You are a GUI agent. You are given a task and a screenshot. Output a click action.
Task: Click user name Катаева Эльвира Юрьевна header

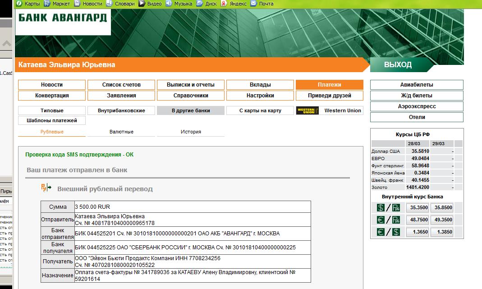(x=67, y=64)
